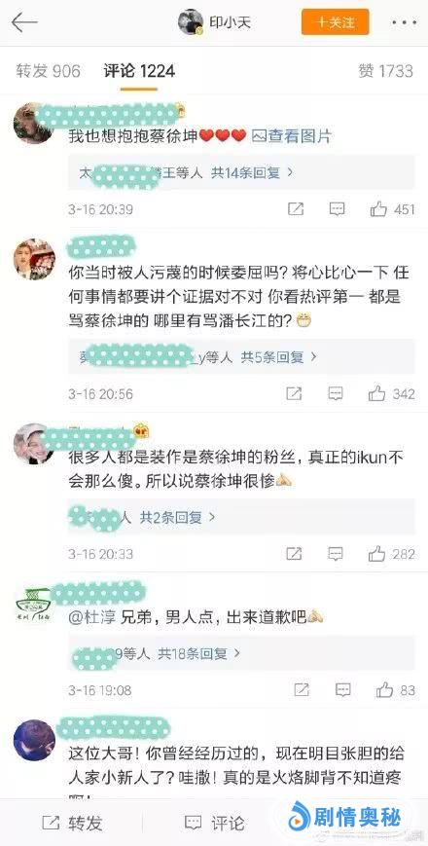This screenshot has width=428, height=846.
Task: Reply to the comment posted 3-16 19:08
Action: 343,689
